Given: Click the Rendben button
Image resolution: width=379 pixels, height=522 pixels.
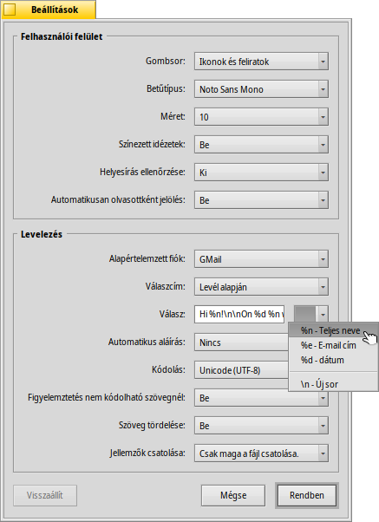Looking at the screenshot, I should 307,495.
